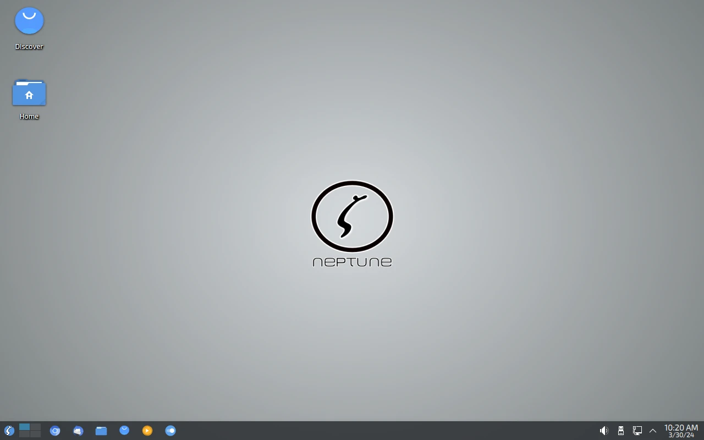Open the file manager from the taskbar

pos(101,431)
